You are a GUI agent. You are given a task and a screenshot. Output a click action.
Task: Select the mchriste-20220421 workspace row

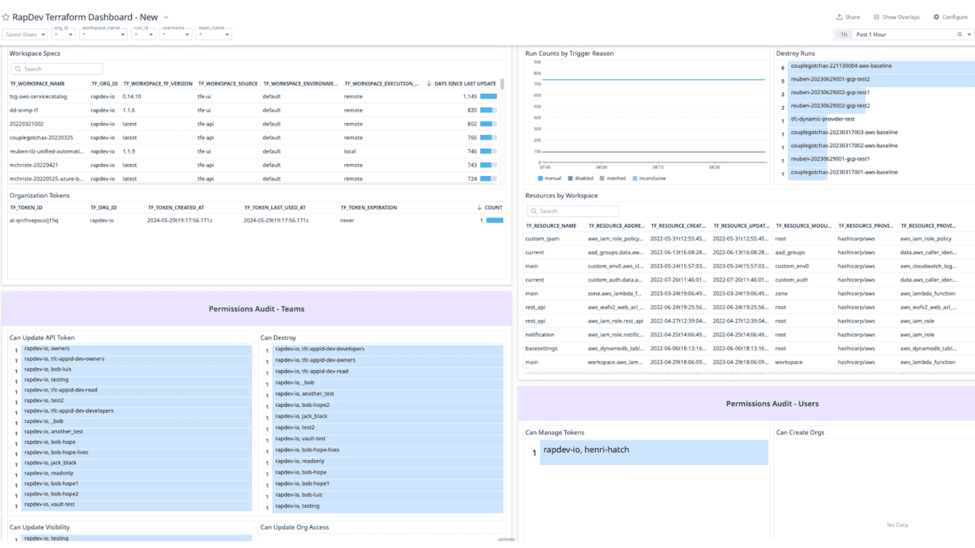point(253,165)
